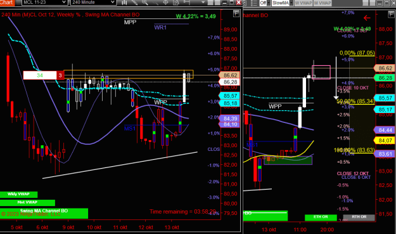Click the first gray toolbar square left window
The image size is (396, 234).
pyautogui.click(x=210, y=3)
